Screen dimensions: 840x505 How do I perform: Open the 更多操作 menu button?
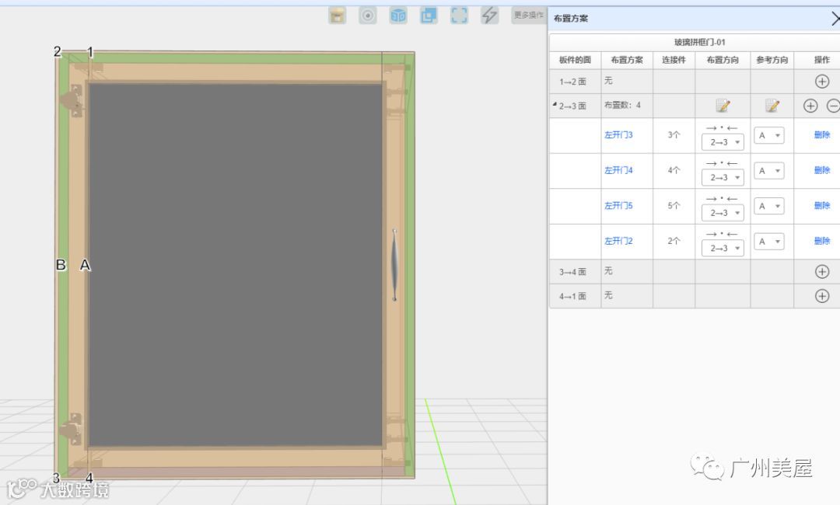[529, 15]
